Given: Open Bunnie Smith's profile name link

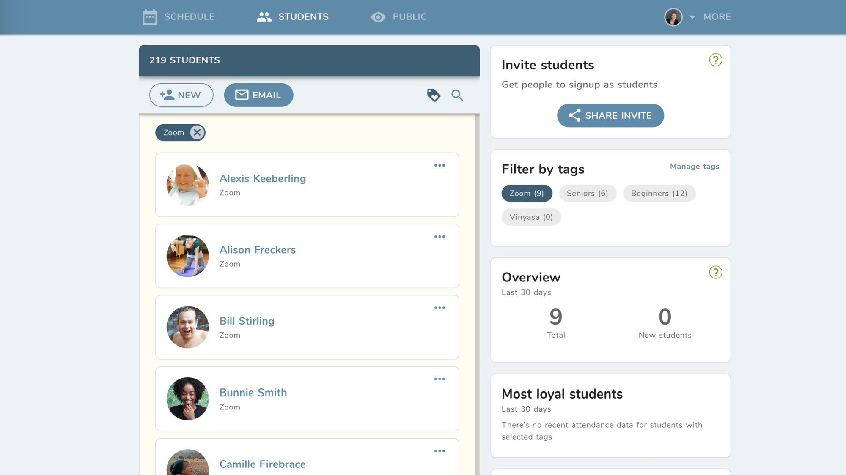Looking at the screenshot, I should pos(253,393).
